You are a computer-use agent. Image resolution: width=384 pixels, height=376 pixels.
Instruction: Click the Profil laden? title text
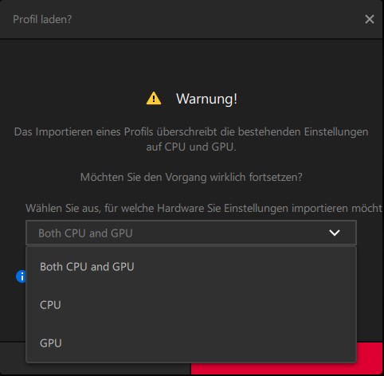[42, 19]
